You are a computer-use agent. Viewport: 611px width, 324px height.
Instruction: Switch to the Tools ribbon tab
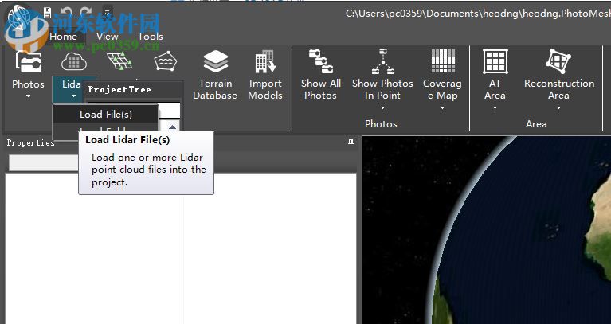coord(150,37)
